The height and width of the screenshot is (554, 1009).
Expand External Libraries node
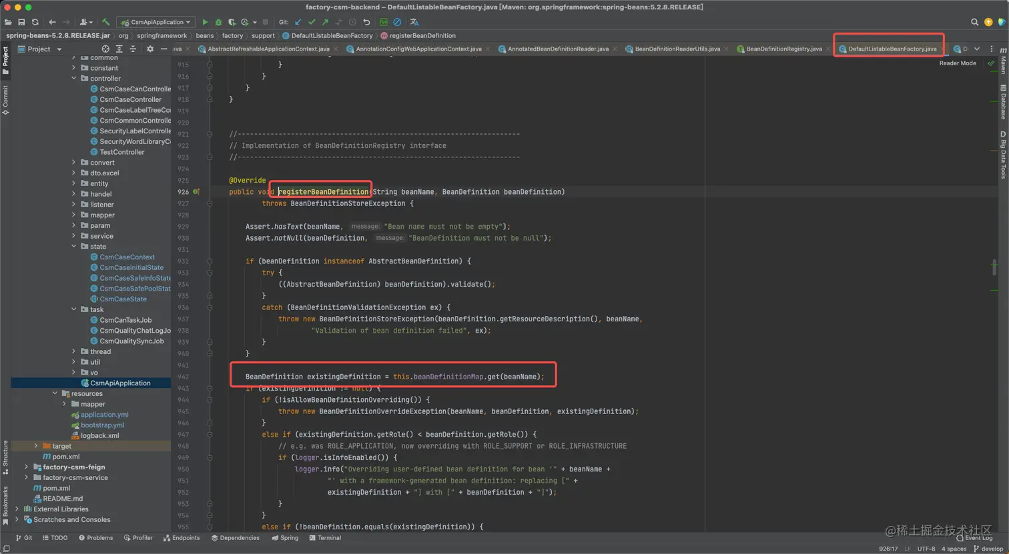coord(17,509)
